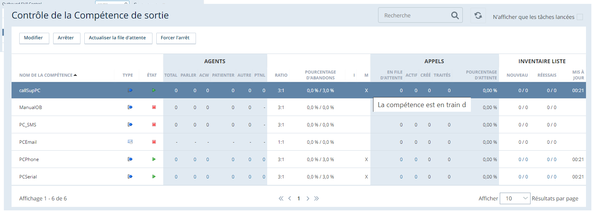596x215 pixels.
Task: Click the callSupPC abandon percentage cell
Action: (x=320, y=90)
